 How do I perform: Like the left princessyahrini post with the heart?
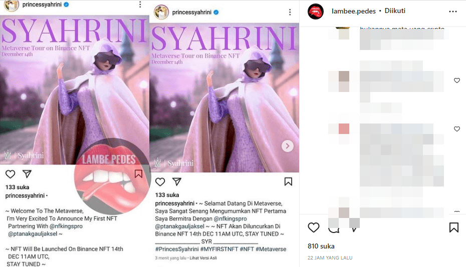point(11,174)
